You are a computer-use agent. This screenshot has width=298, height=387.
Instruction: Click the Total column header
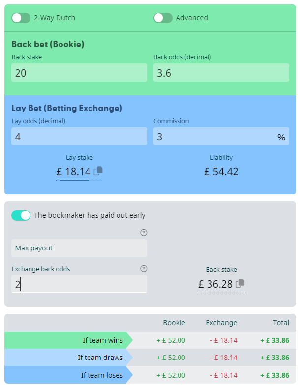[x=281, y=323]
